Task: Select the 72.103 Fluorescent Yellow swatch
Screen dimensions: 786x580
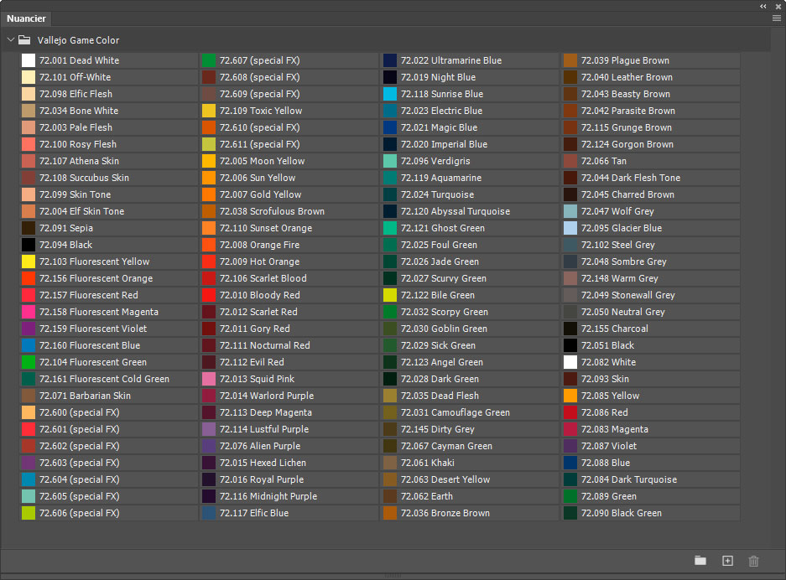Action: click(29, 262)
